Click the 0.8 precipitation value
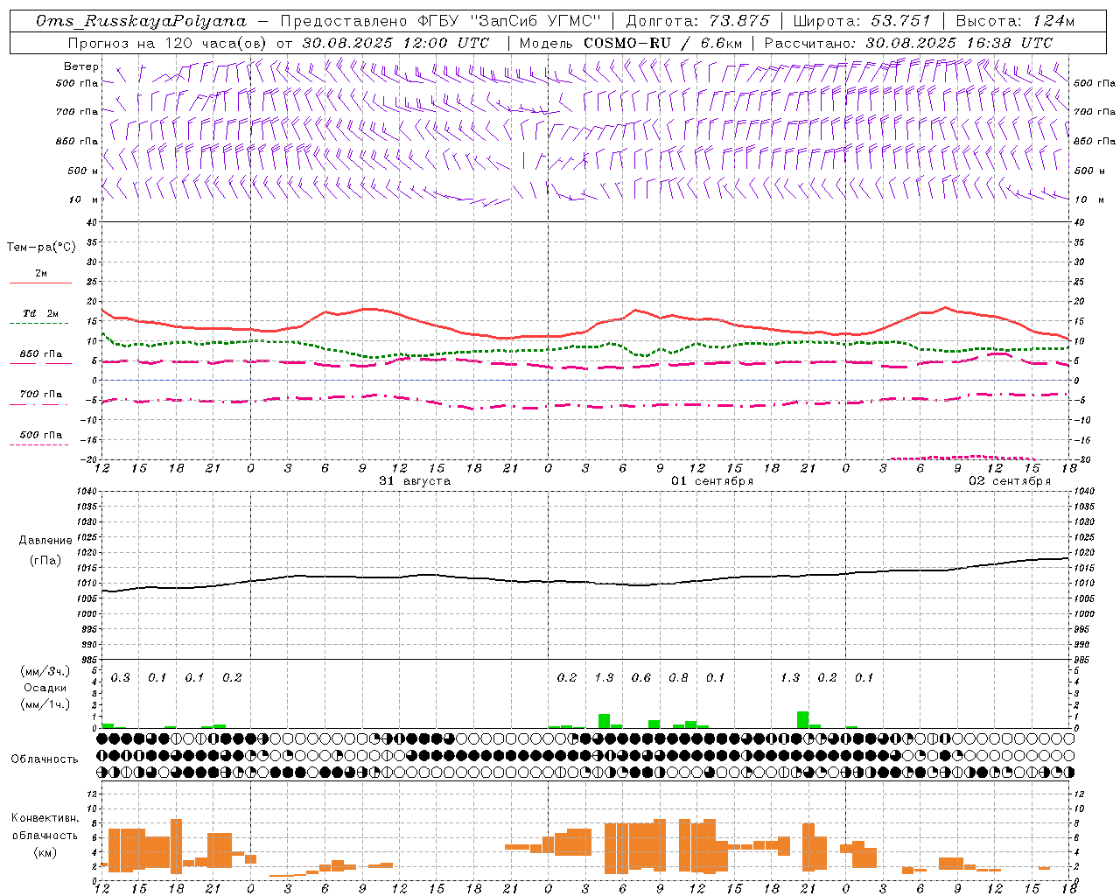The height and width of the screenshot is (896, 1120). pyautogui.click(x=678, y=678)
